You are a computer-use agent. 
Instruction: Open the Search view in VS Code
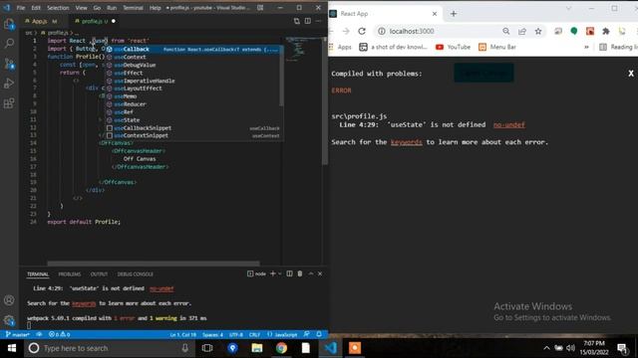point(9,43)
